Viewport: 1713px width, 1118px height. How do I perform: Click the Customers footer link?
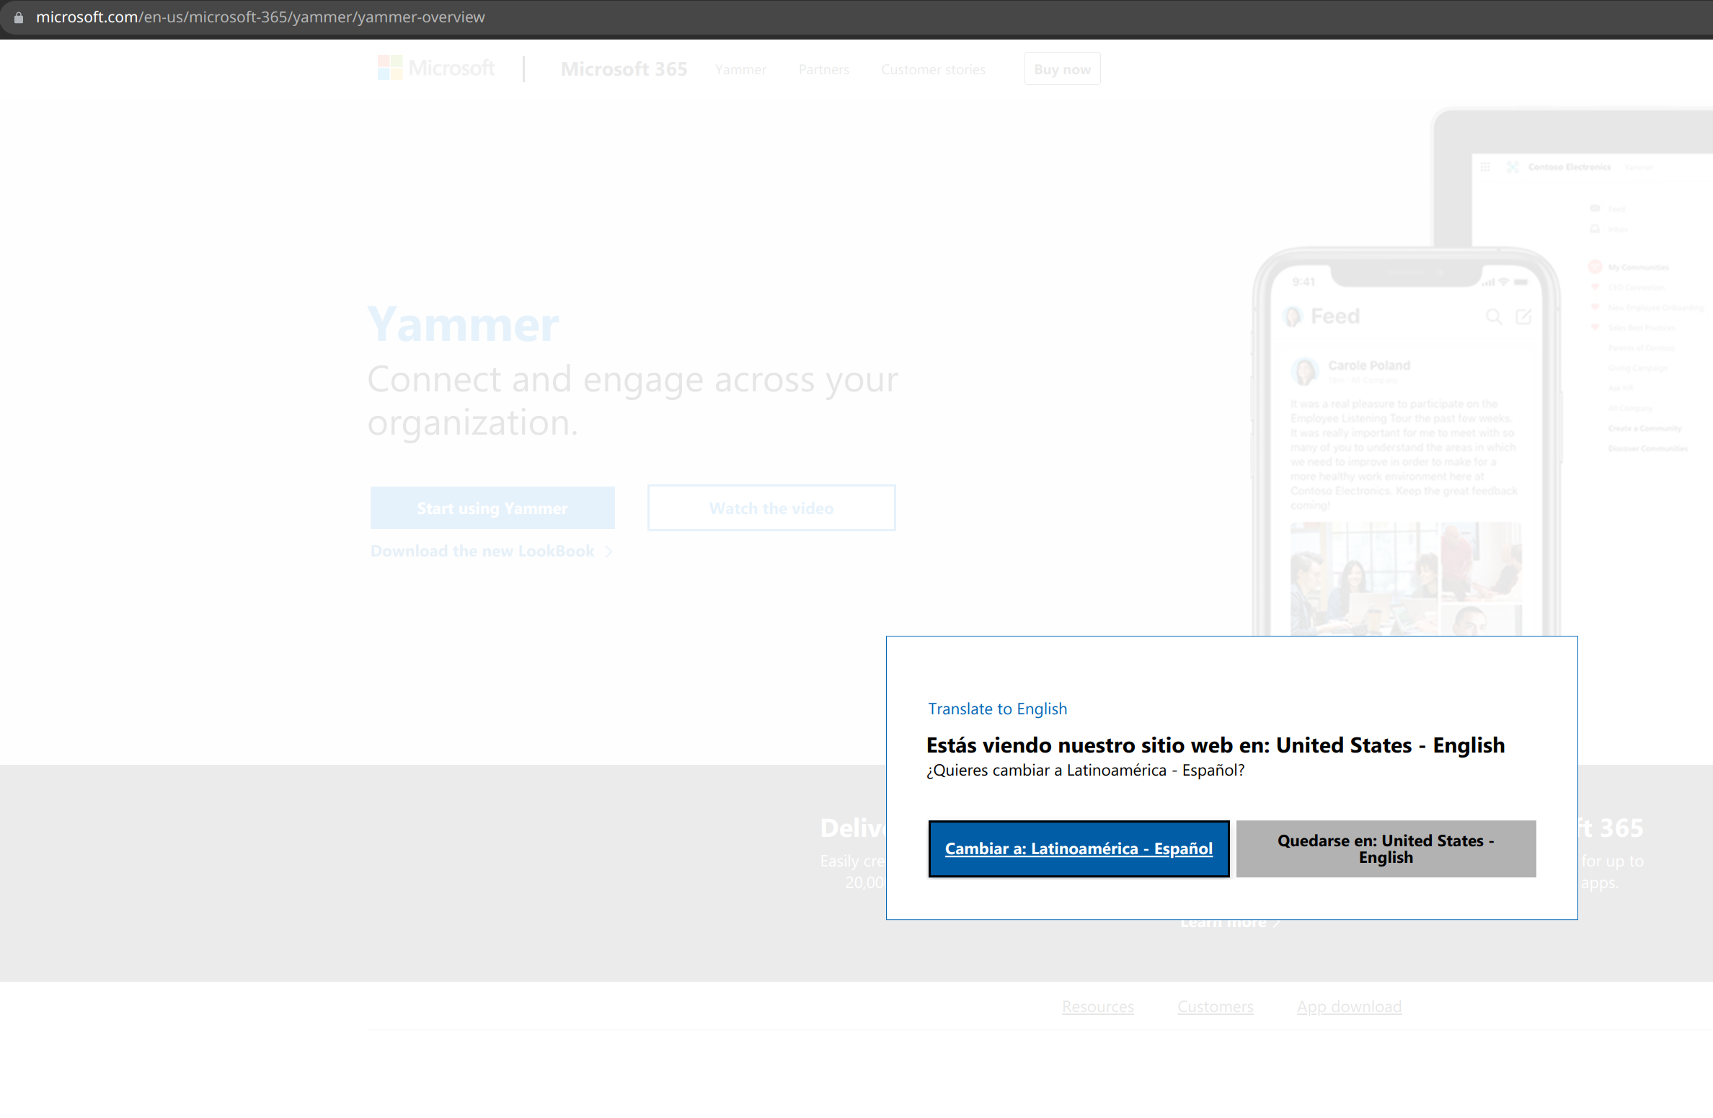point(1216,1006)
